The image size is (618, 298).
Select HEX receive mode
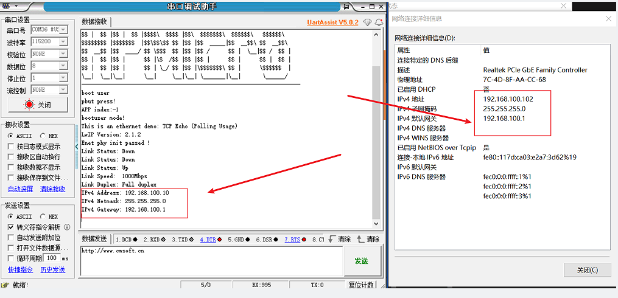[x=49, y=136]
